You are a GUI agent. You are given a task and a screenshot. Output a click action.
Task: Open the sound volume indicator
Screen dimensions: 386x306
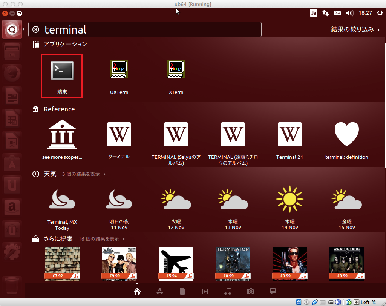[349, 13]
